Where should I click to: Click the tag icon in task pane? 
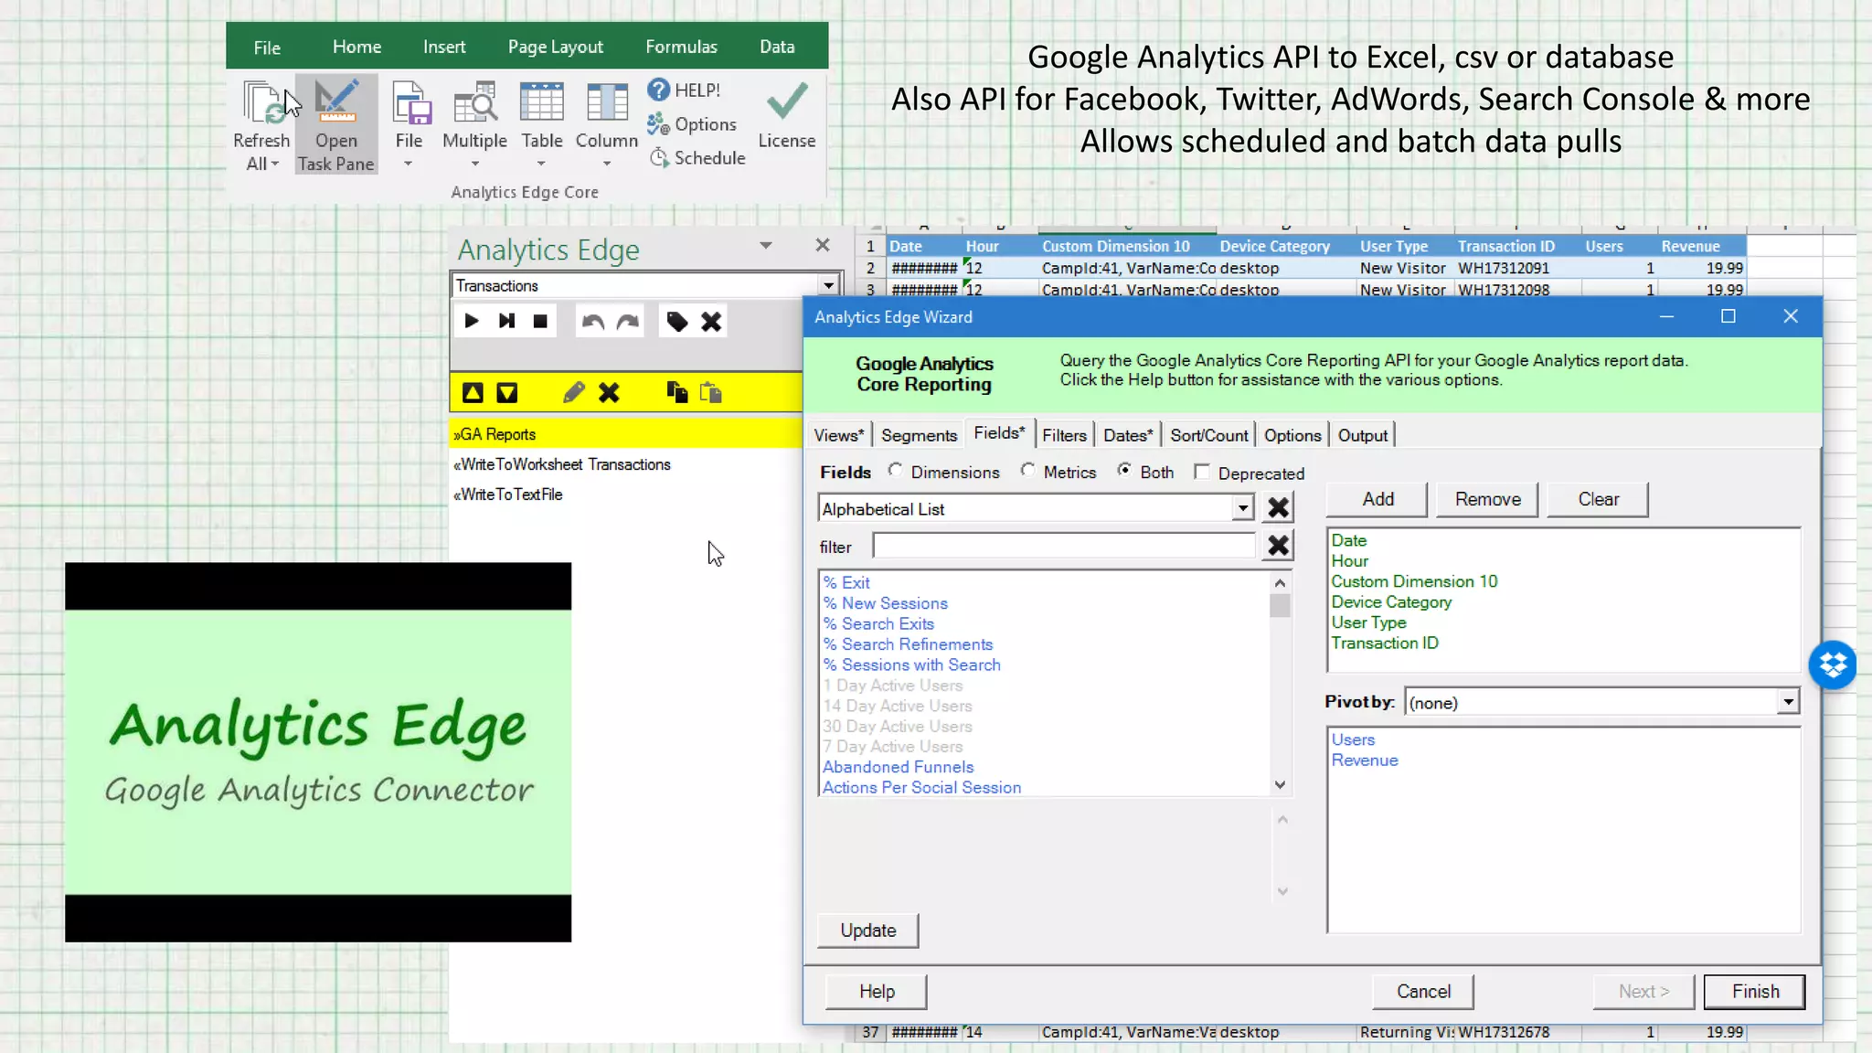[x=676, y=321]
